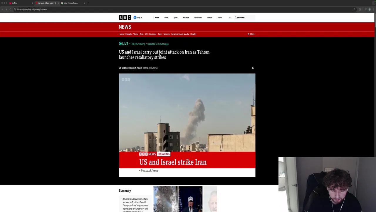Switch to the YouTube tab
The width and height of the screenshot is (376, 212).
click(x=21, y=3)
